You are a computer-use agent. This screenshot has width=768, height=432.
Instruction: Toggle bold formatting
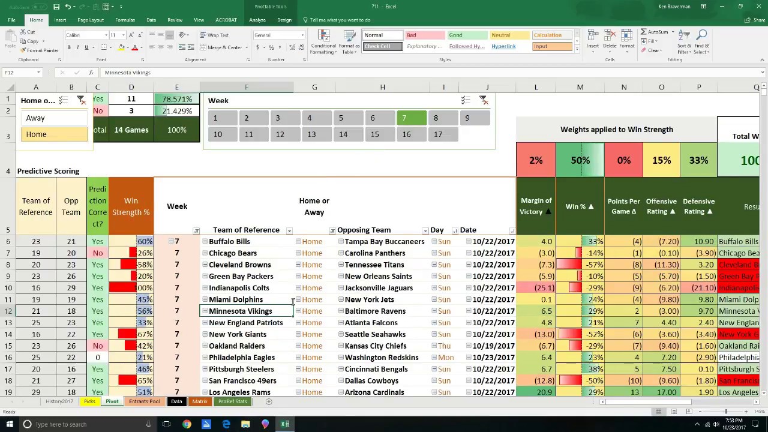(69, 47)
